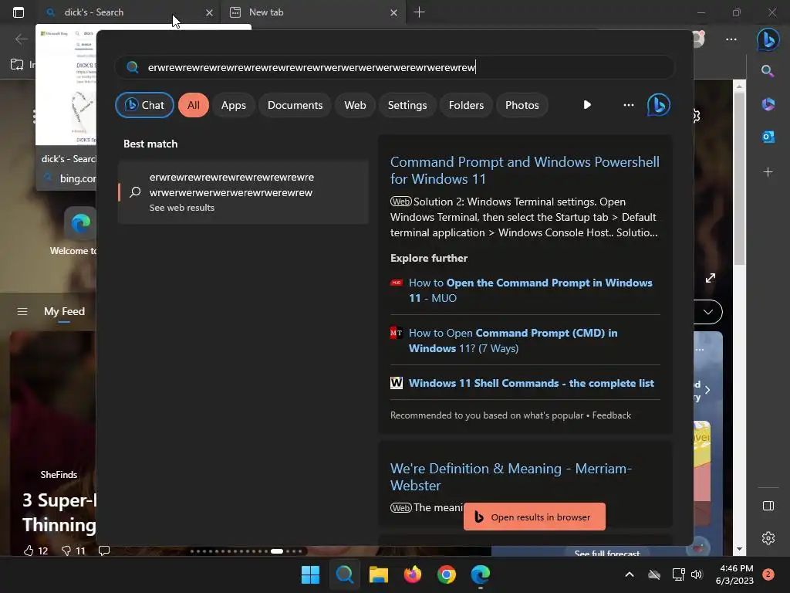Screen dimensions: 790x593
Task: Select highlighted carousel page indicator
Action: tap(277, 551)
